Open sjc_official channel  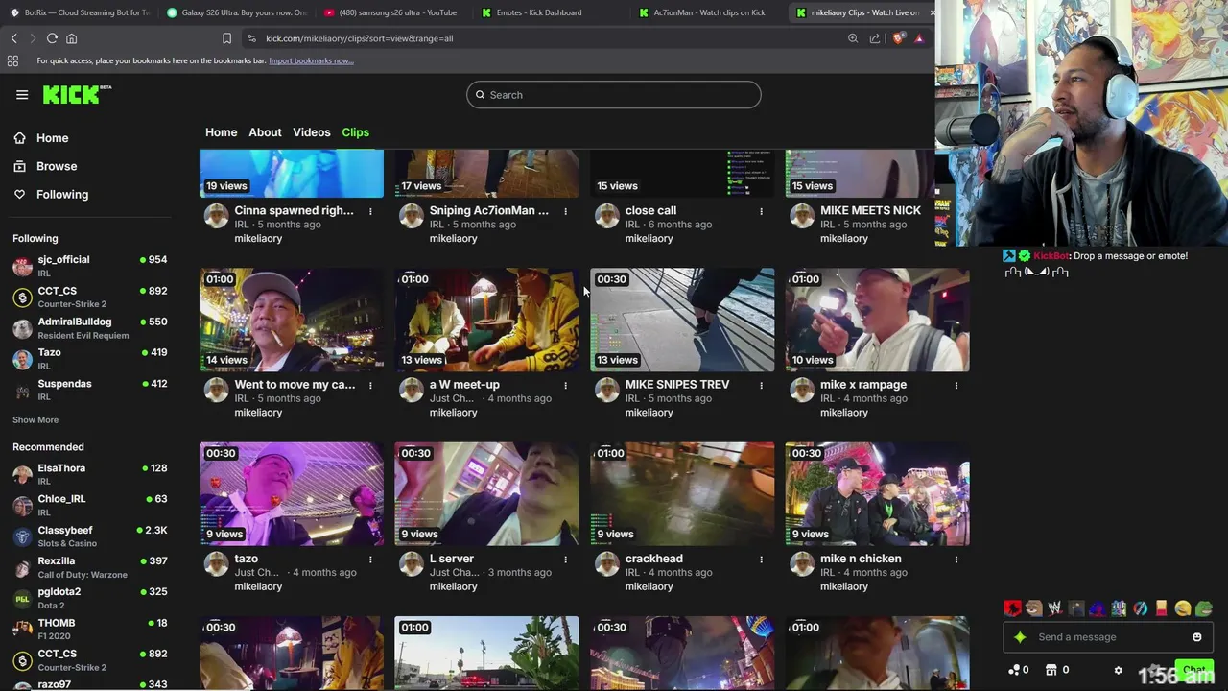click(90, 266)
